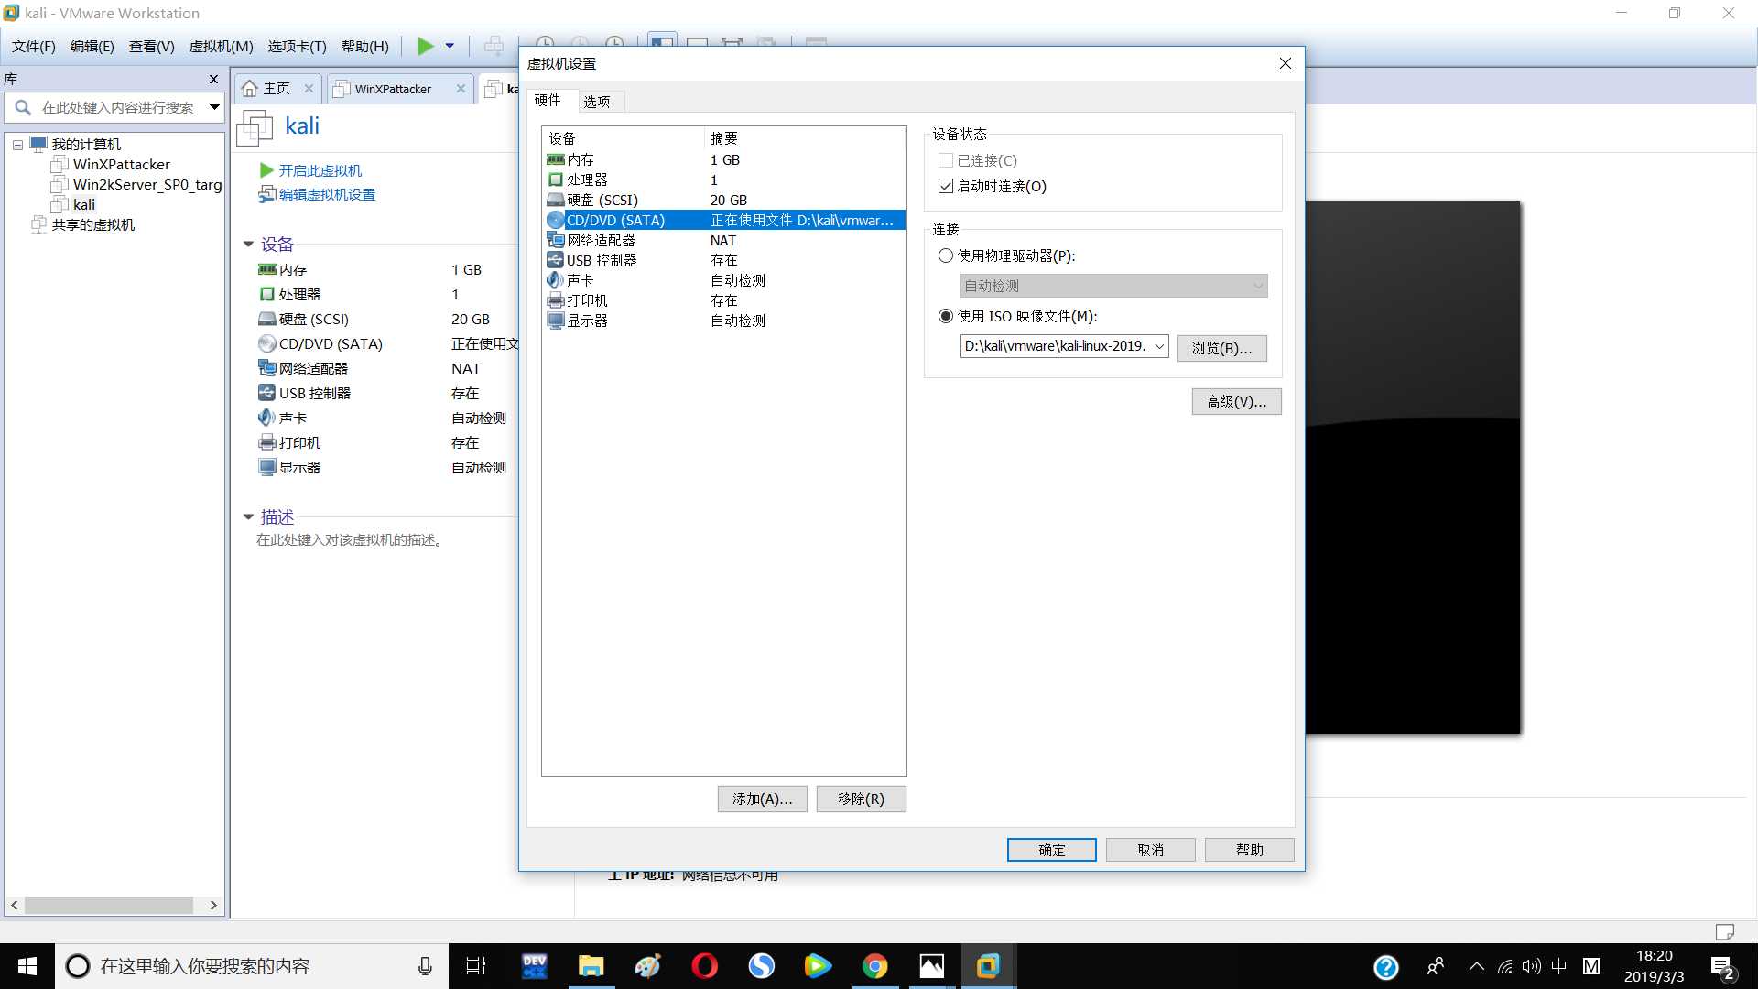Screen dimensions: 1758x989
Task: Open 选项卡(T) menu
Action: click(297, 46)
